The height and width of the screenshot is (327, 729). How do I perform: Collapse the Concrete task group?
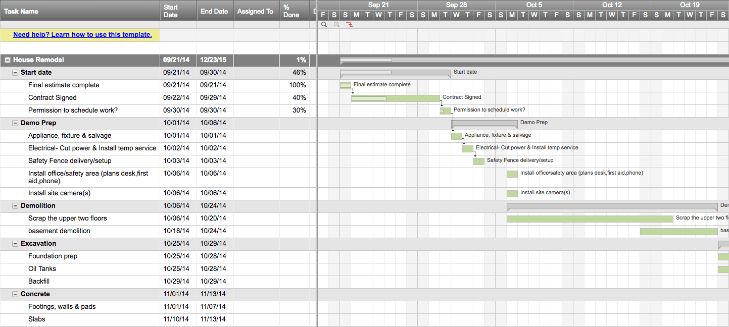(16, 294)
